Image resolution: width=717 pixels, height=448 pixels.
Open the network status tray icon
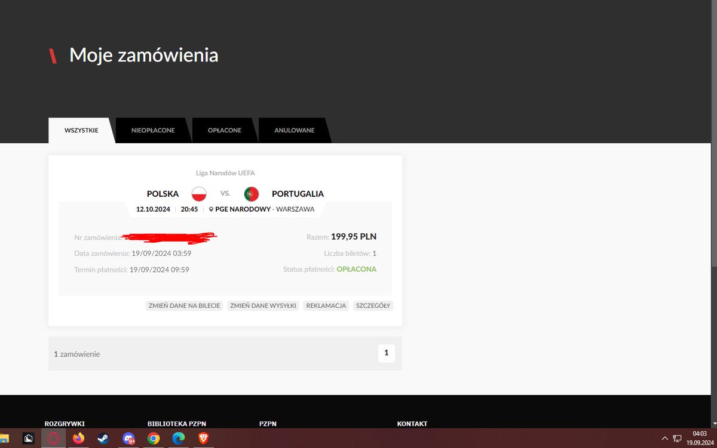tap(678, 438)
